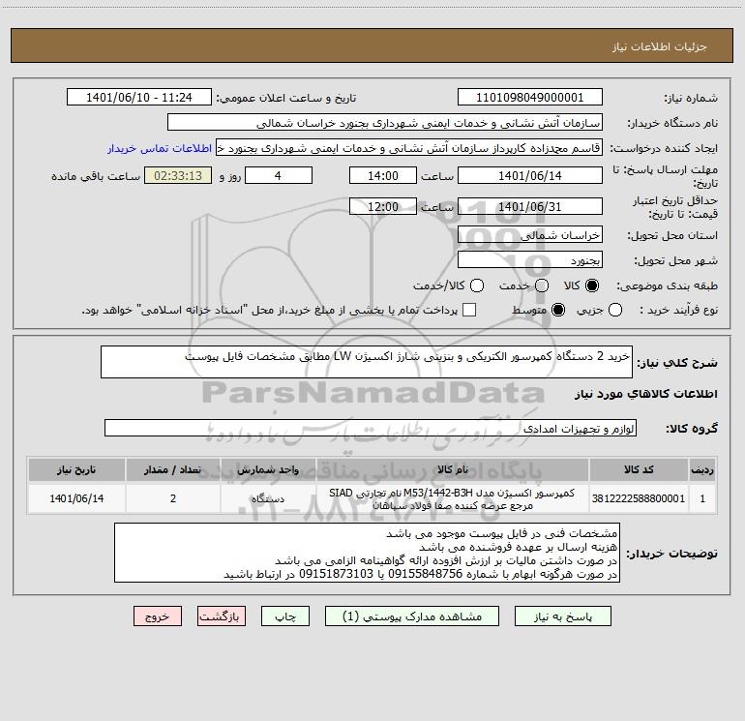
Task: Click the پاسخ به نیاز button
Action: [562, 616]
